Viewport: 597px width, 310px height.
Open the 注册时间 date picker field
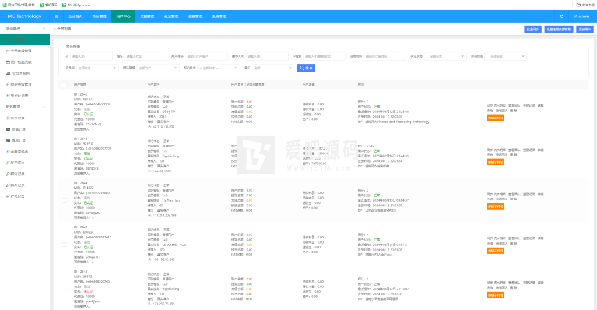coord(385,57)
